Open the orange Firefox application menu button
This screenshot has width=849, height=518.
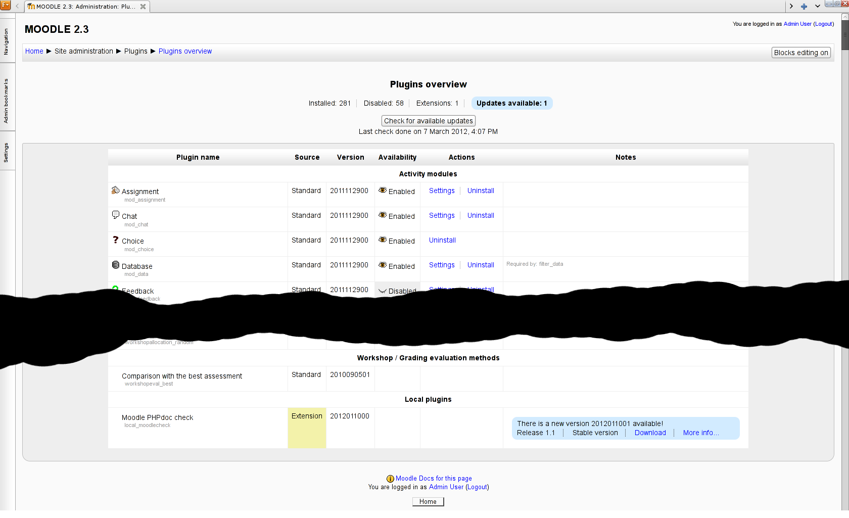click(x=6, y=6)
